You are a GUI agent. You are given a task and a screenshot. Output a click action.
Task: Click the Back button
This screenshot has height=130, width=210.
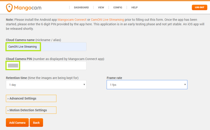point(36,123)
